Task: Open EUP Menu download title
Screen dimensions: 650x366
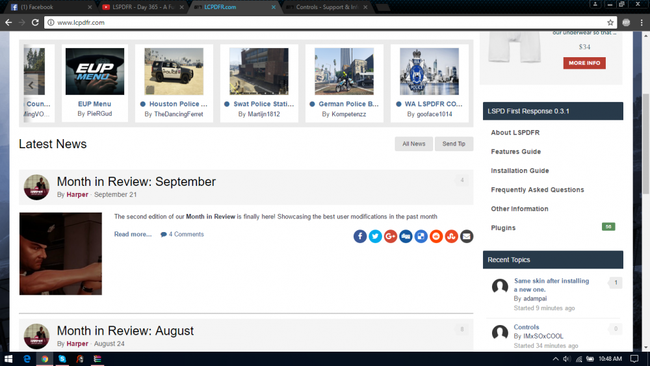Action: point(94,104)
